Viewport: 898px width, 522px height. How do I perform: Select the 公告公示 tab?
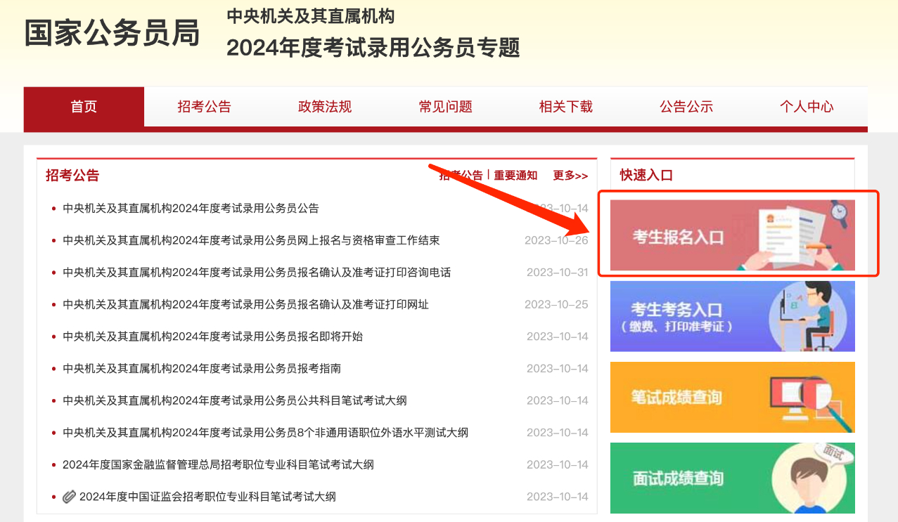686,106
